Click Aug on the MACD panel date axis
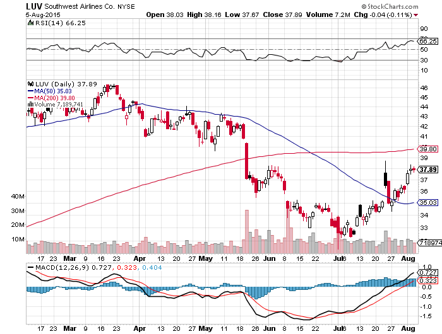This screenshot has height=334, width=442. 408,328
